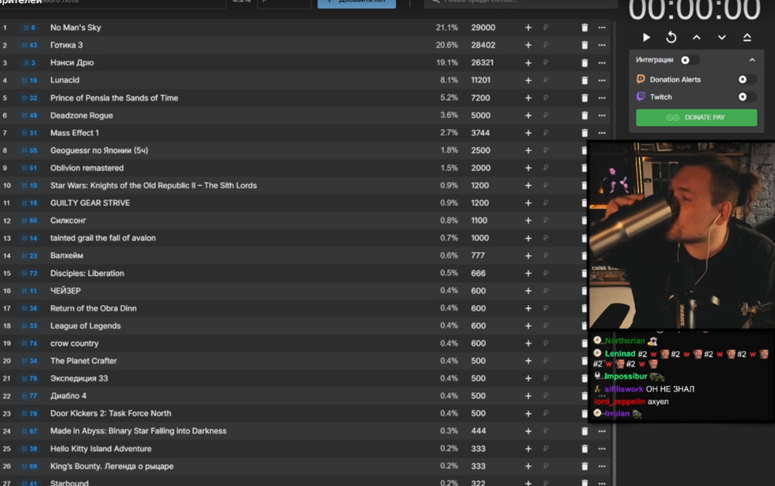The height and width of the screenshot is (486, 775).
Task: Click the Twitch logo icon
Action: 641,97
